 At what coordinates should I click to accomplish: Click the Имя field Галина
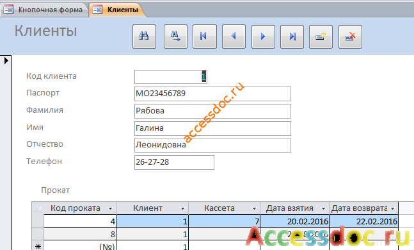click(212, 128)
